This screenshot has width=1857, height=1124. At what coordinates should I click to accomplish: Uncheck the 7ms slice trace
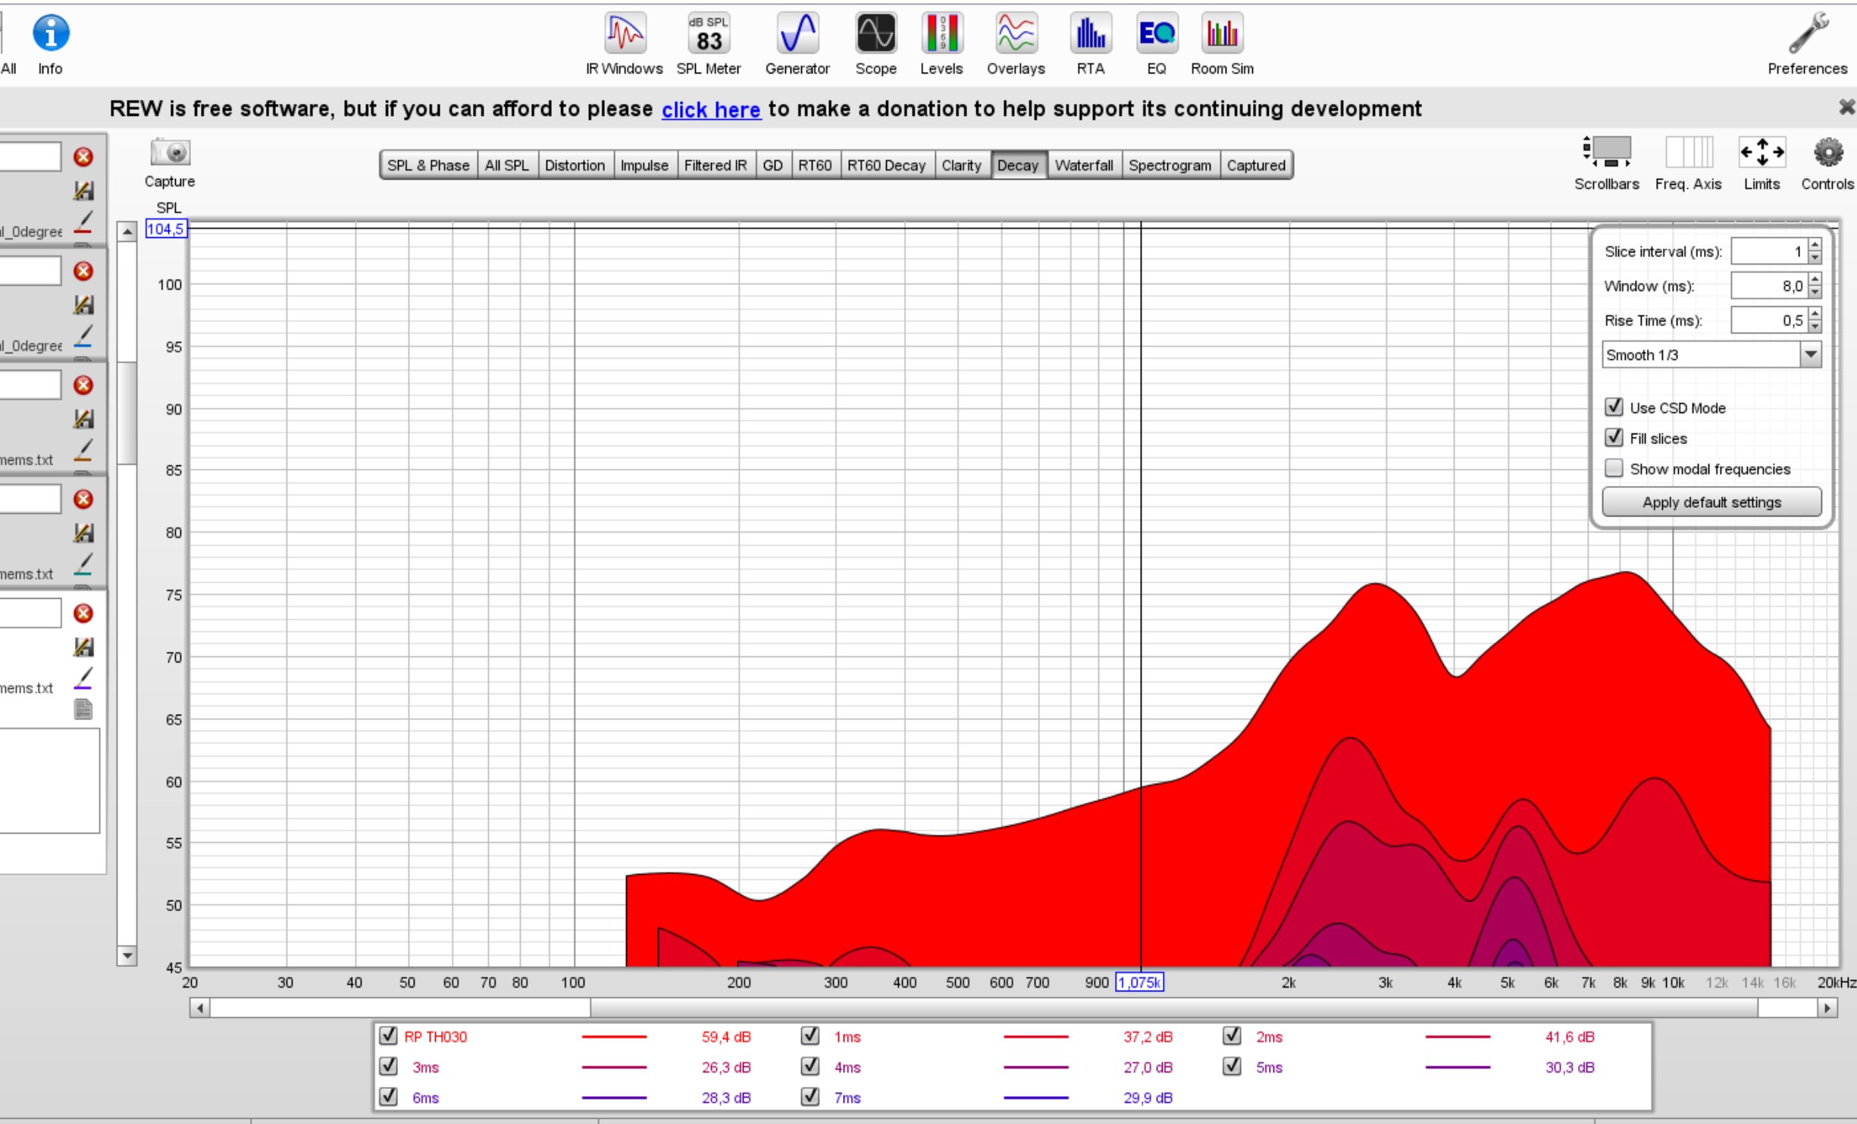(x=810, y=1097)
